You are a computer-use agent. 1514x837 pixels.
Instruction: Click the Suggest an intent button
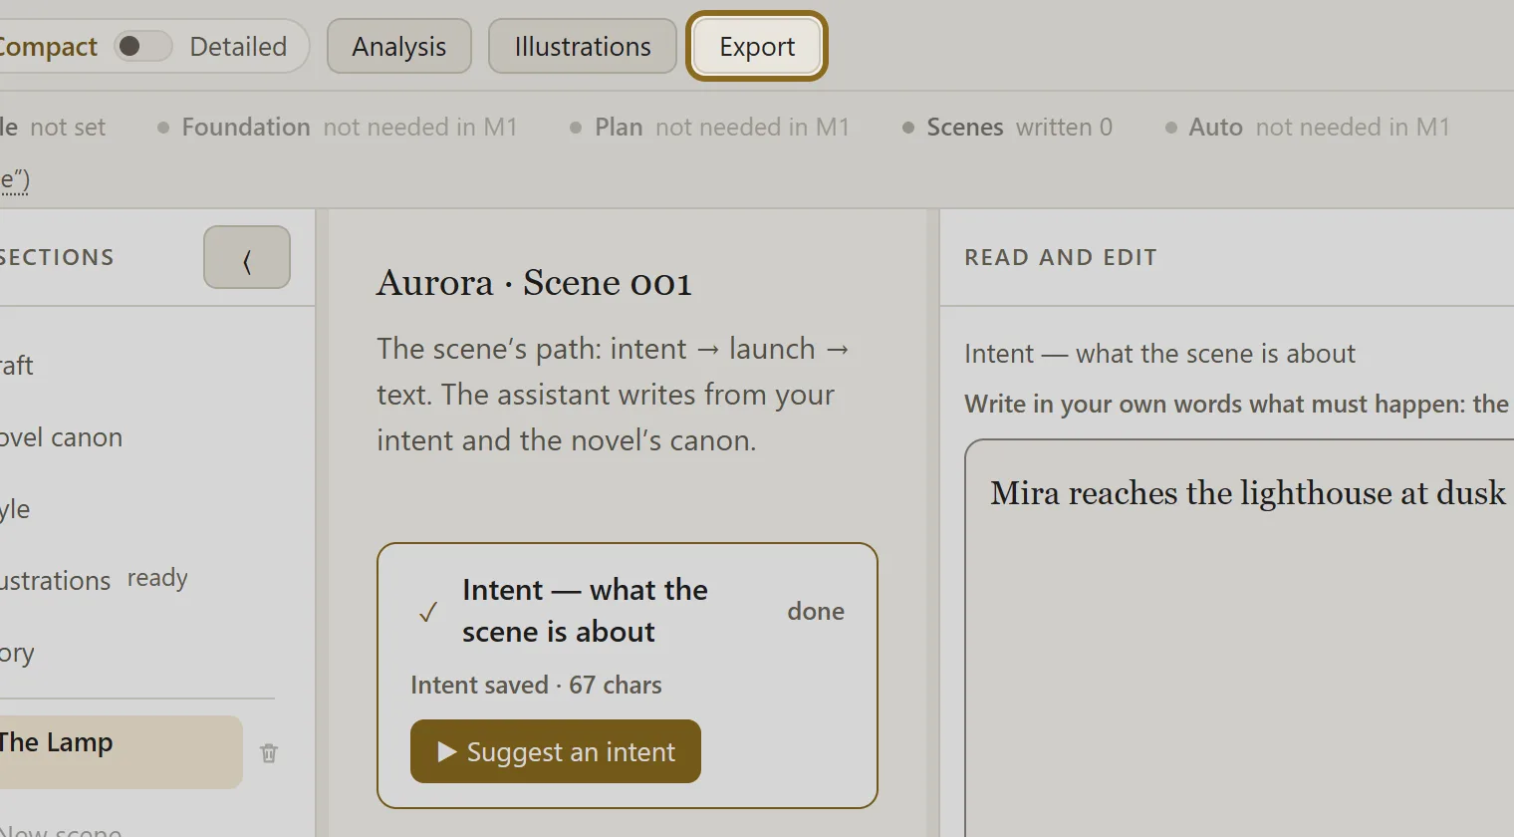556,751
